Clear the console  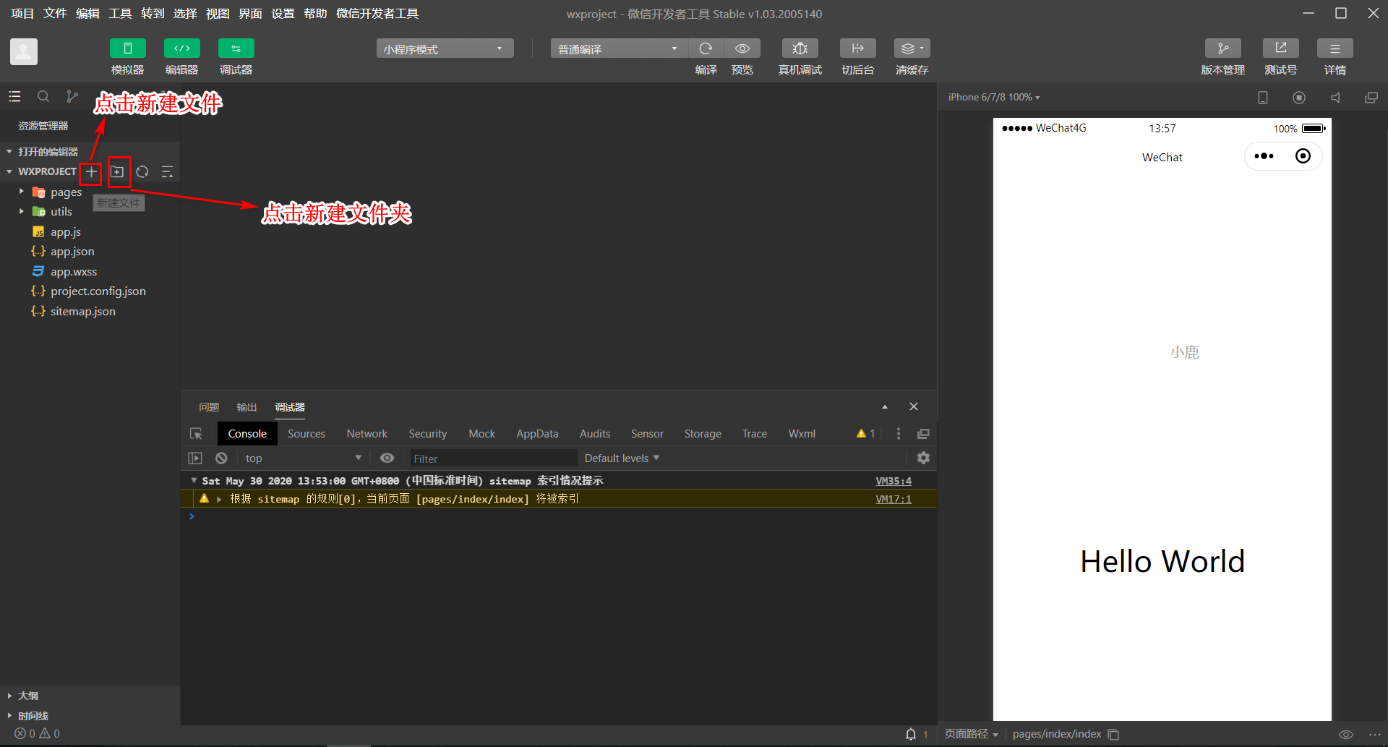[x=221, y=458]
